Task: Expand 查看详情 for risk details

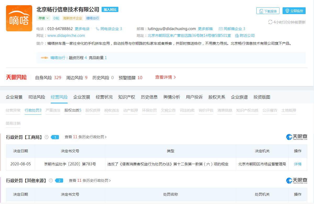Action: (166, 77)
